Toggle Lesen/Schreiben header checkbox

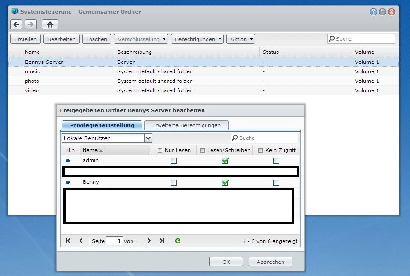(203, 151)
